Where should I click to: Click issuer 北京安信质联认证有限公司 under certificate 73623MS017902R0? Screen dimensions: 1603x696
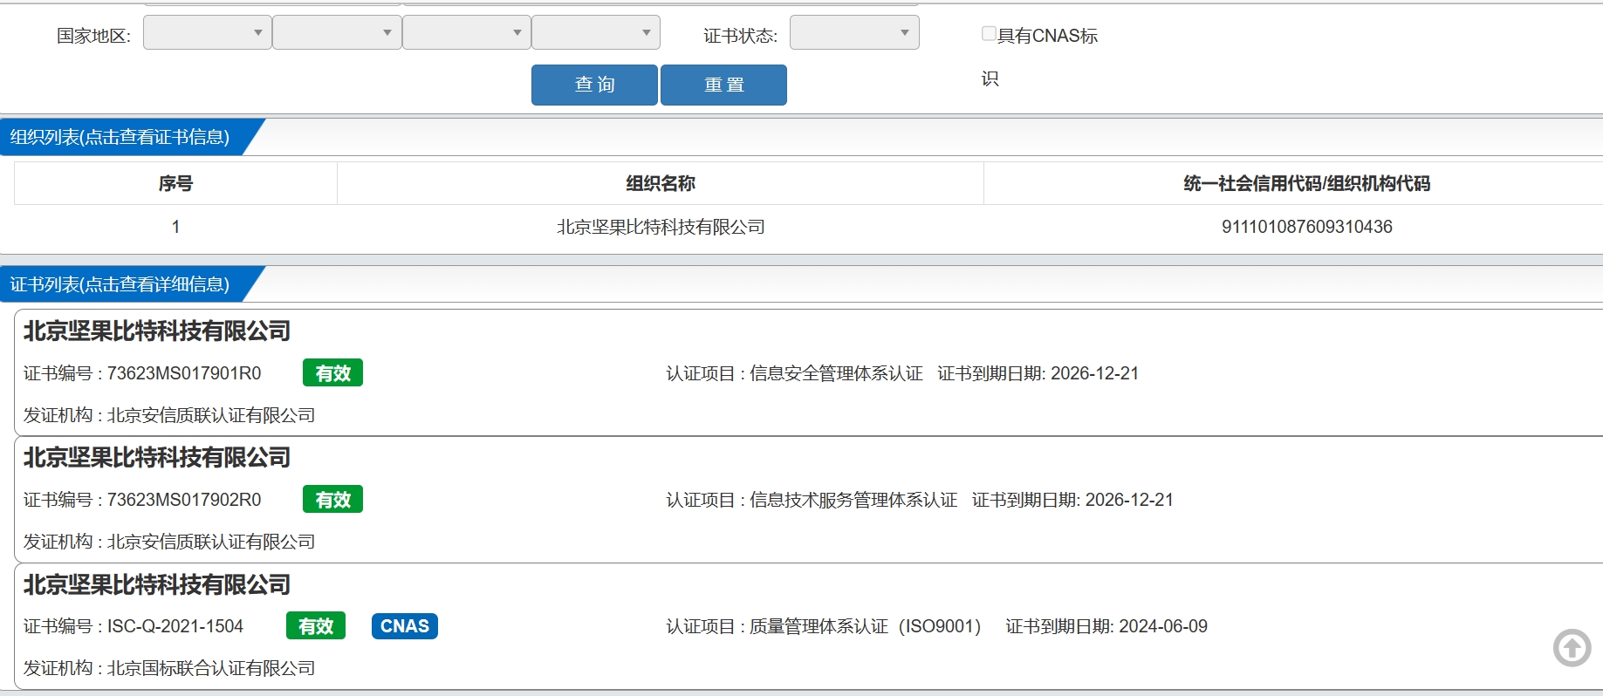point(211,542)
